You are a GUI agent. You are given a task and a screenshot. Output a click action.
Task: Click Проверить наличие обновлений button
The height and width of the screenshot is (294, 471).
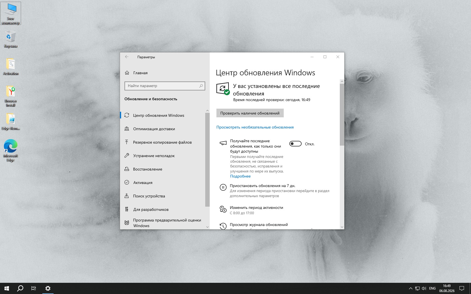click(250, 113)
